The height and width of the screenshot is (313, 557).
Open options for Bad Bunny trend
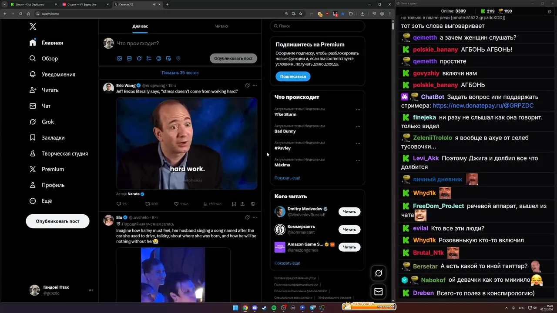pyautogui.click(x=358, y=127)
